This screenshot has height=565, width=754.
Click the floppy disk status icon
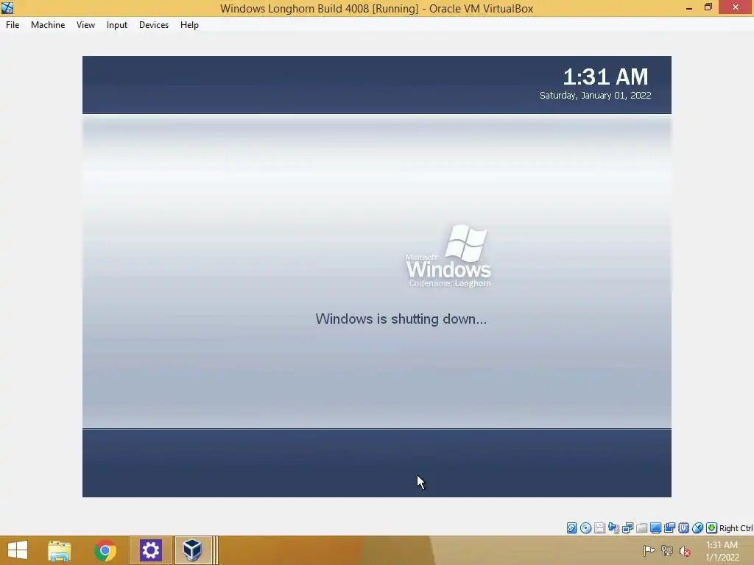599,528
